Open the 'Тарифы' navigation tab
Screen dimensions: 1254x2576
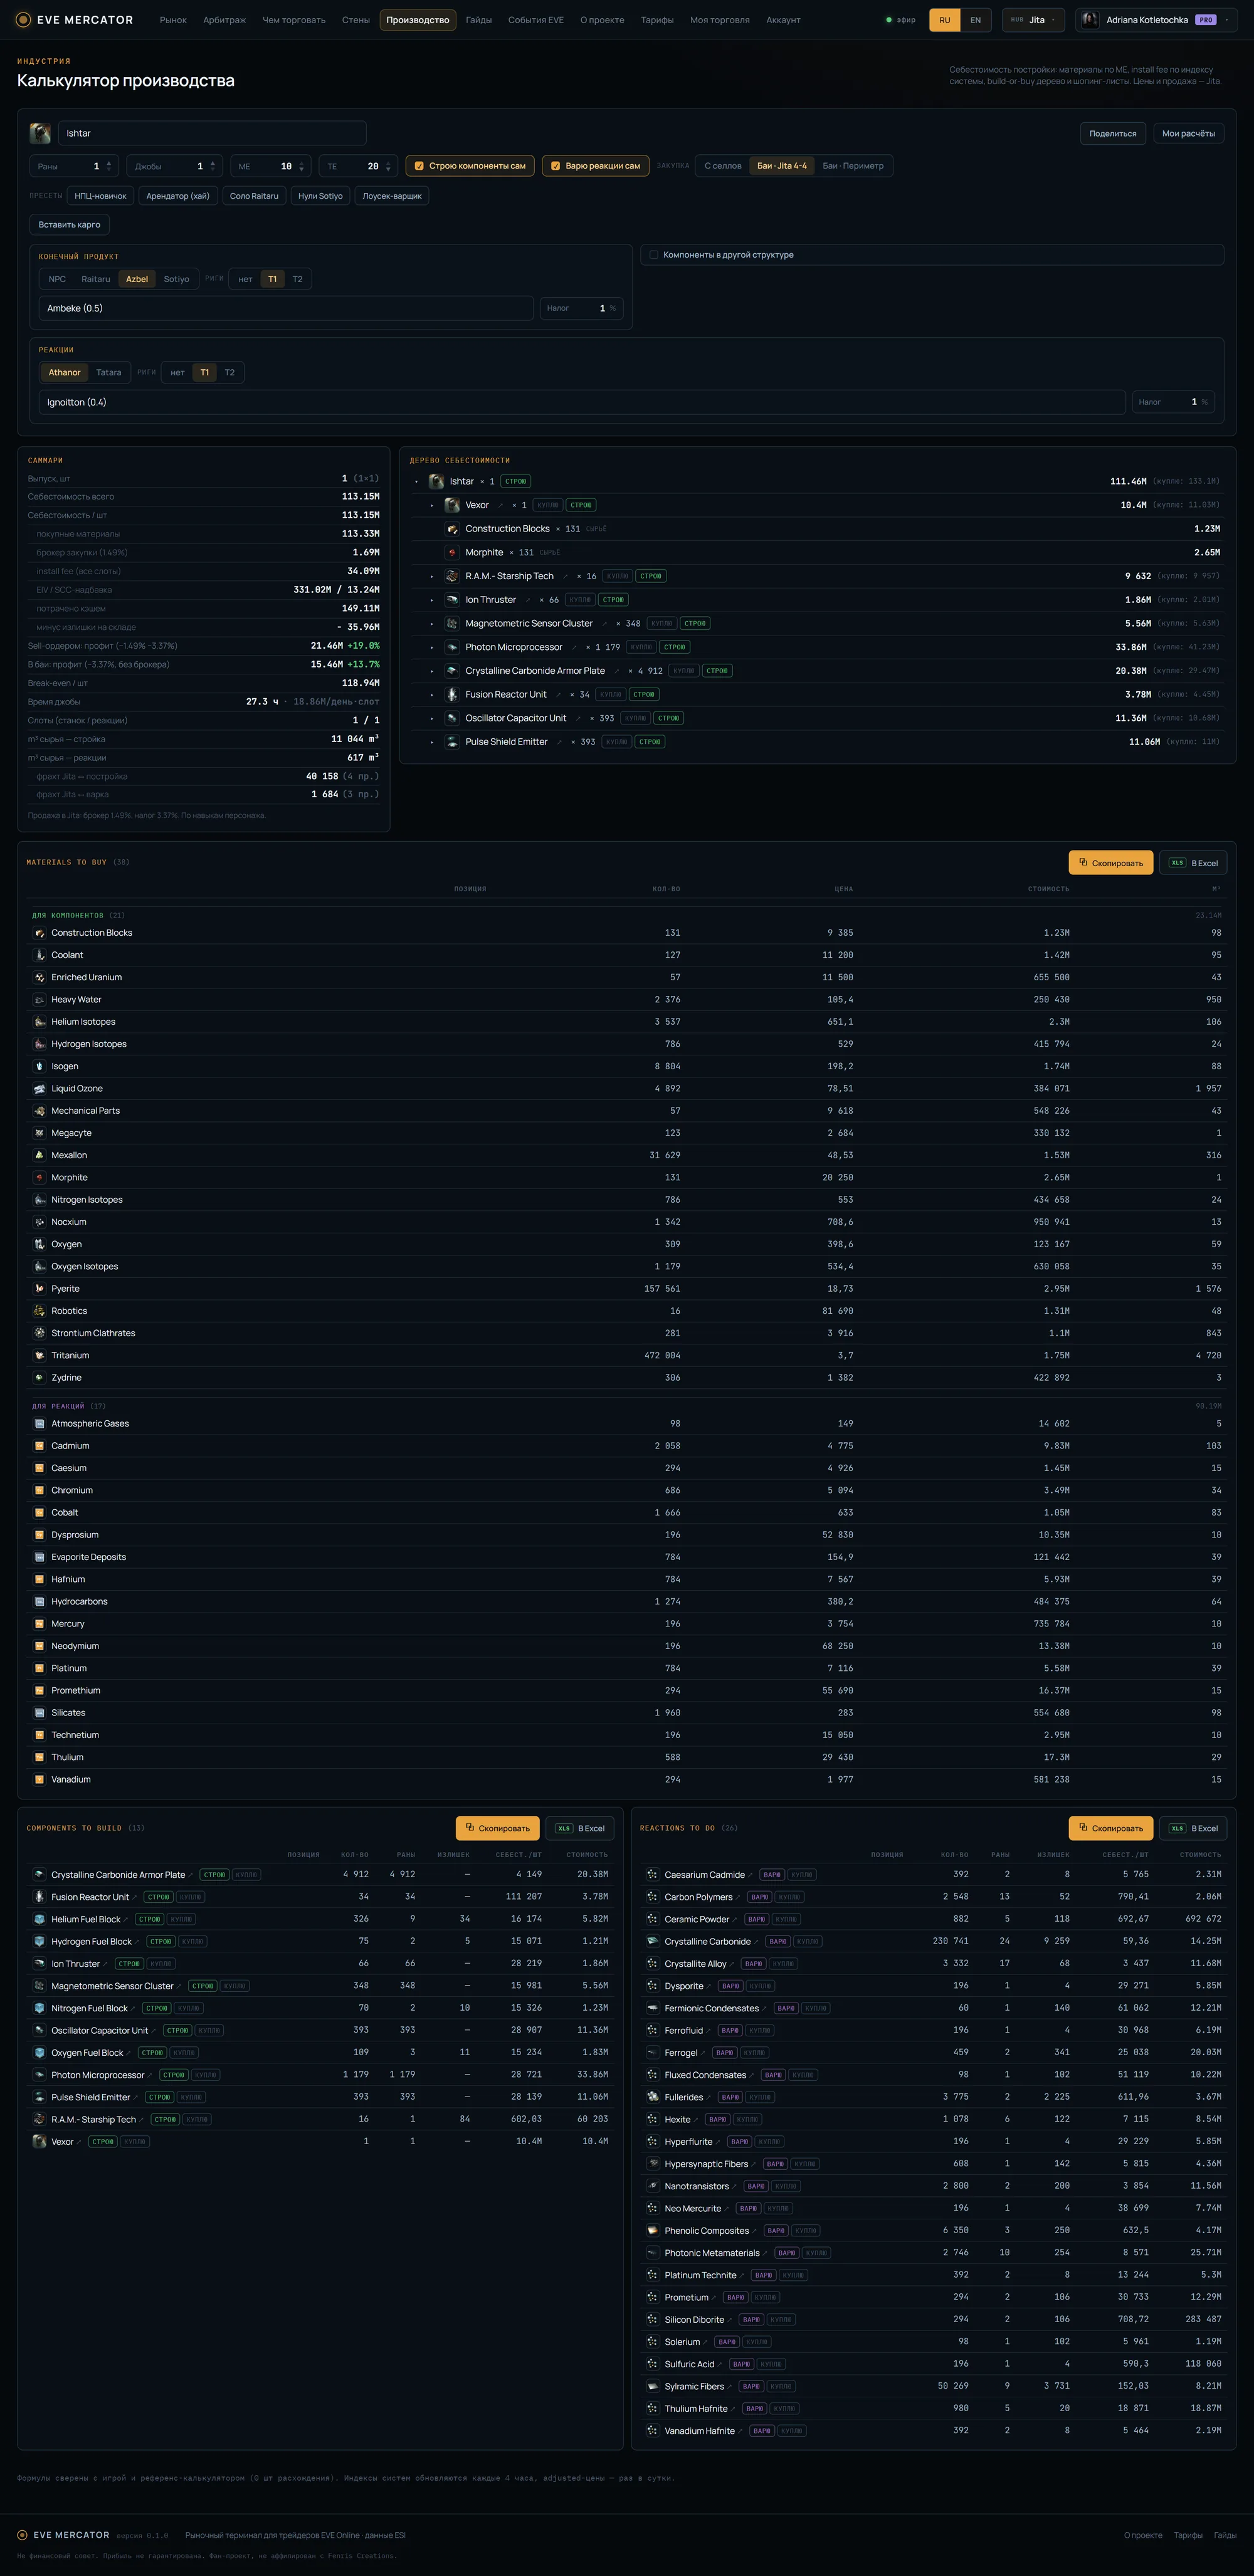pyautogui.click(x=657, y=20)
